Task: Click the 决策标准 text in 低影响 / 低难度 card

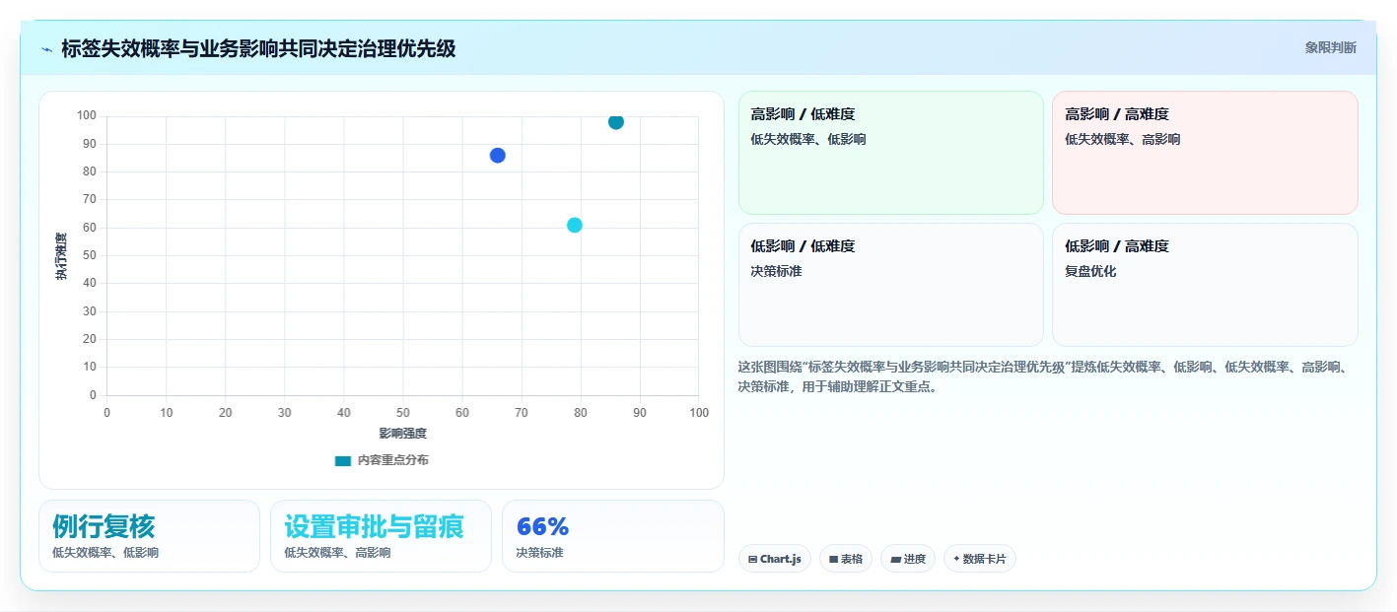Action: (777, 271)
